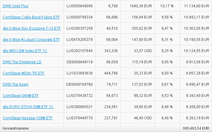This screenshot has width=212, height=132.
Task: Click the quantity 484,766
Action: click(111, 73)
